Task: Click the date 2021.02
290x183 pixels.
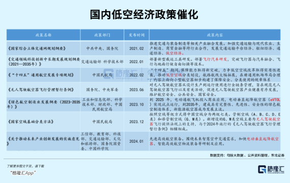Action: (136, 48)
